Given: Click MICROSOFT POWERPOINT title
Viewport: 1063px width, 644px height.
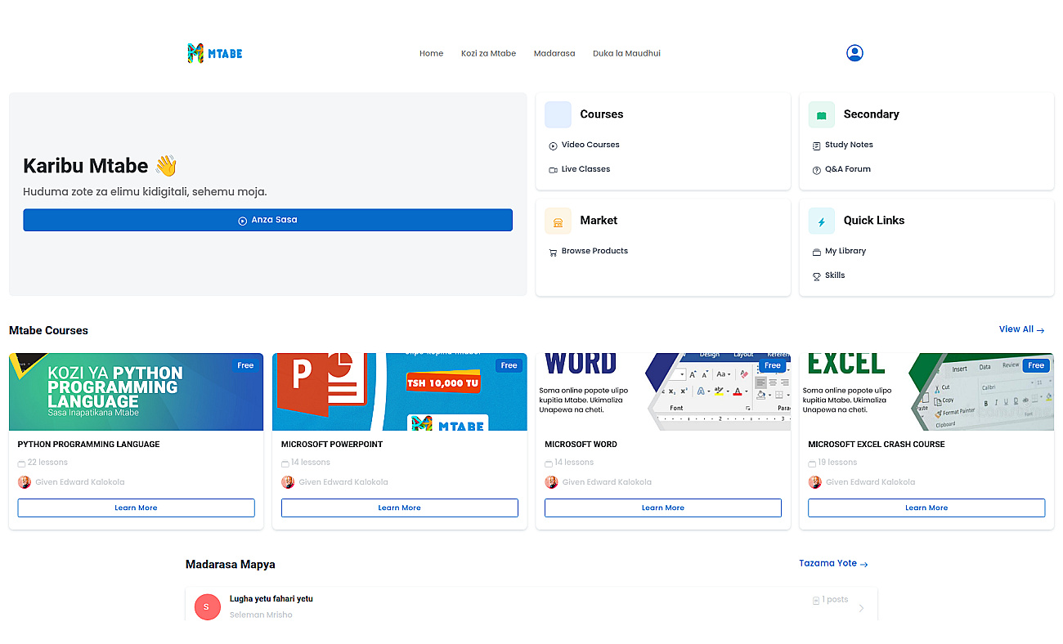Looking at the screenshot, I should pyautogui.click(x=332, y=445).
